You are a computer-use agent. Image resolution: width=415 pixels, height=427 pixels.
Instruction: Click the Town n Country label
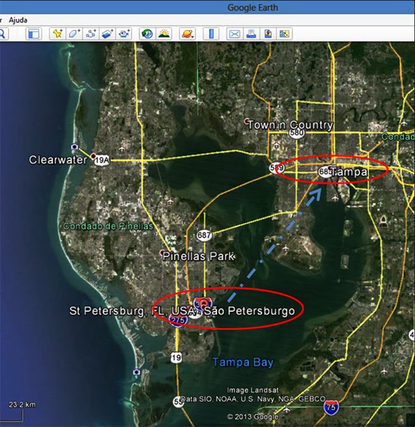pyautogui.click(x=290, y=125)
